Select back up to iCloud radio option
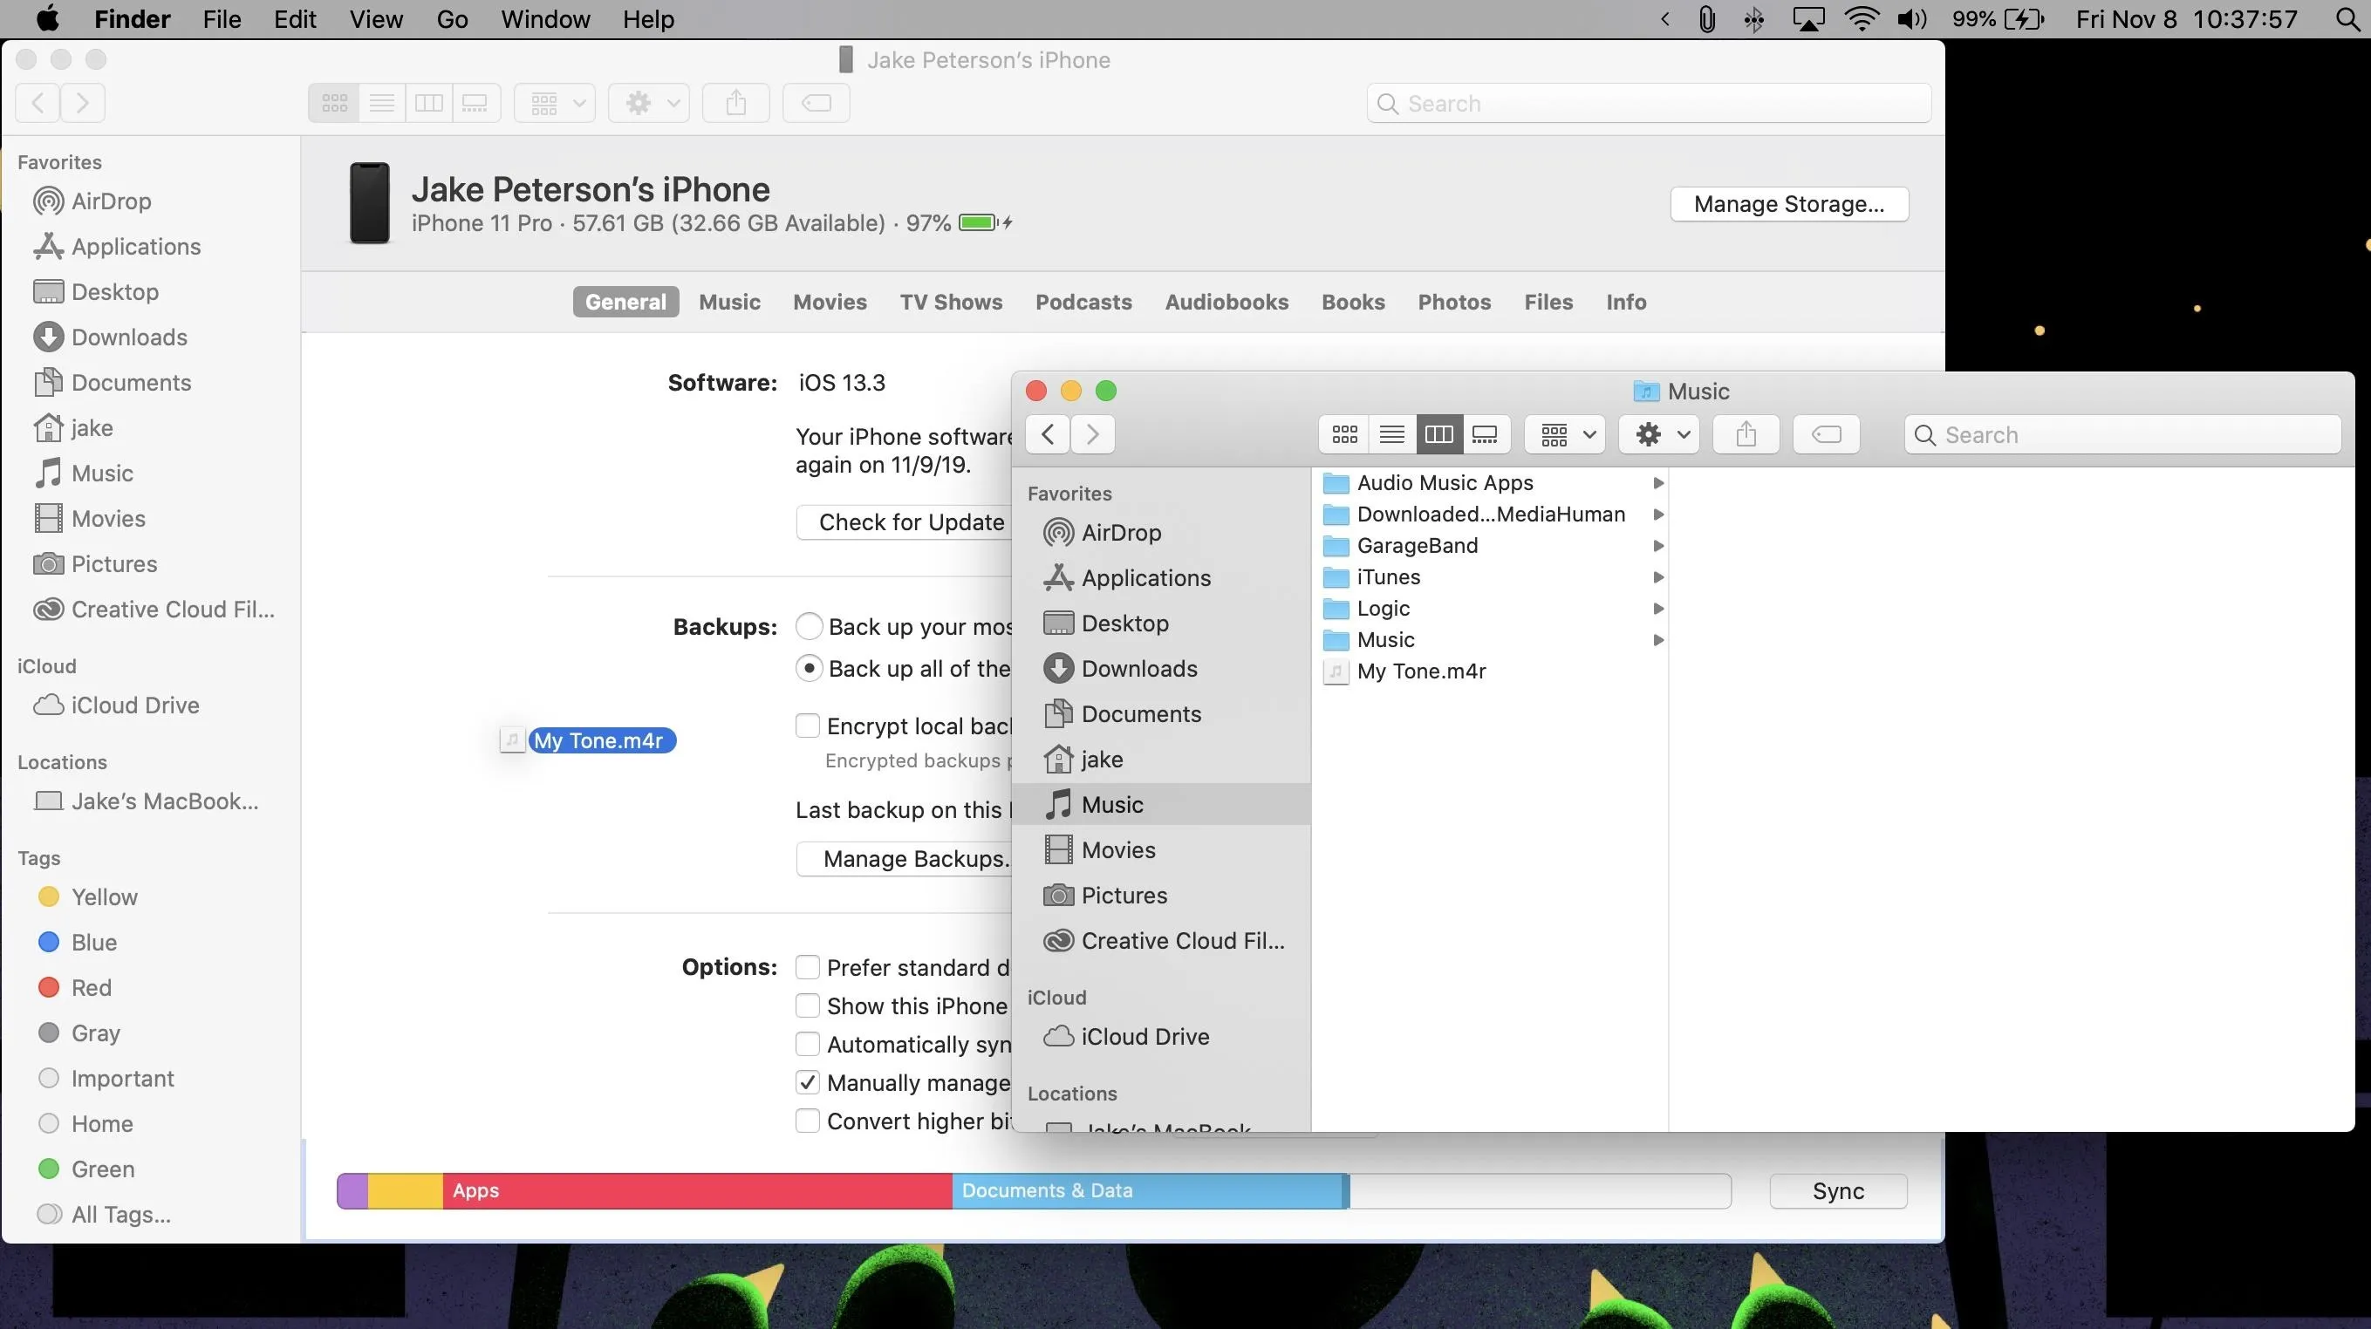Image resolution: width=2371 pixels, height=1329 pixels. click(x=808, y=627)
